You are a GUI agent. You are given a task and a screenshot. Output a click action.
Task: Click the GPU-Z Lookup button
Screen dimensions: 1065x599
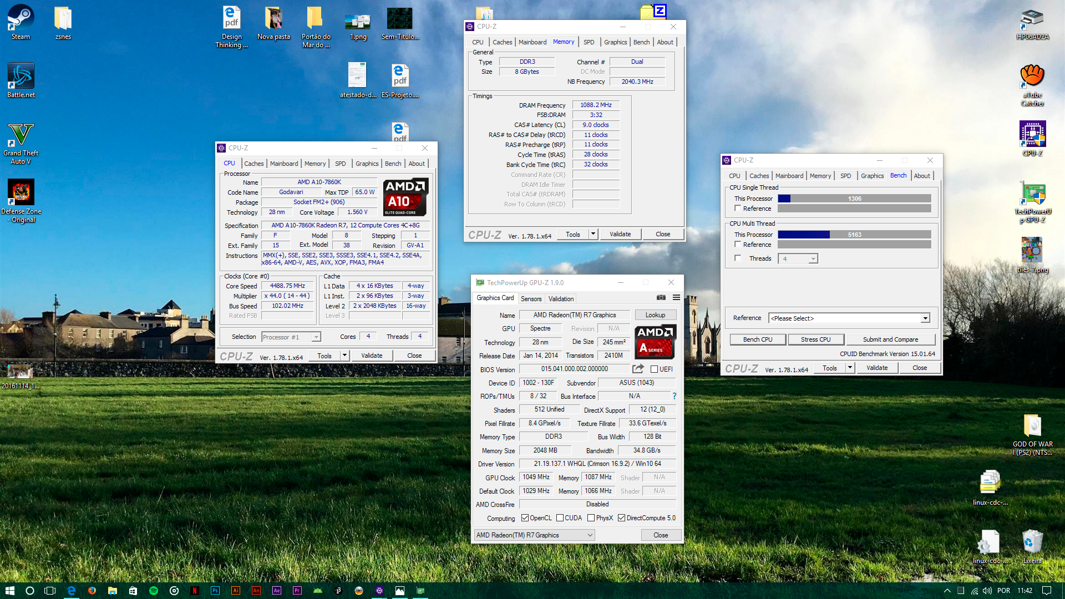[x=655, y=315]
